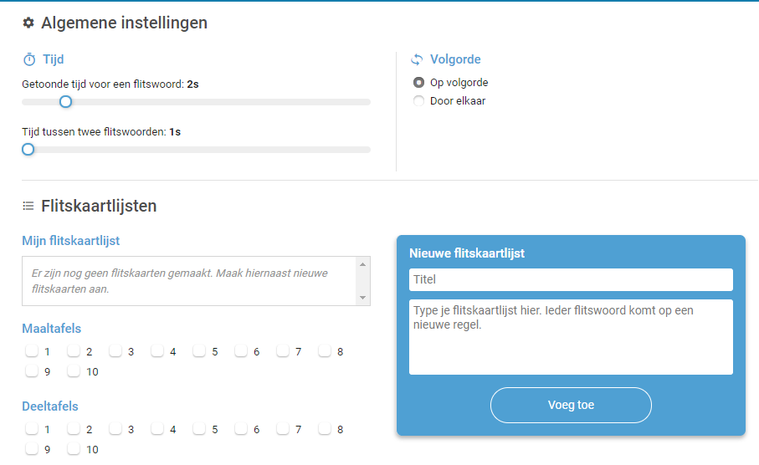This screenshot has width=759, height=465.
Task: Focus the flitskaartlijst text area
Action: pos(571,337)
